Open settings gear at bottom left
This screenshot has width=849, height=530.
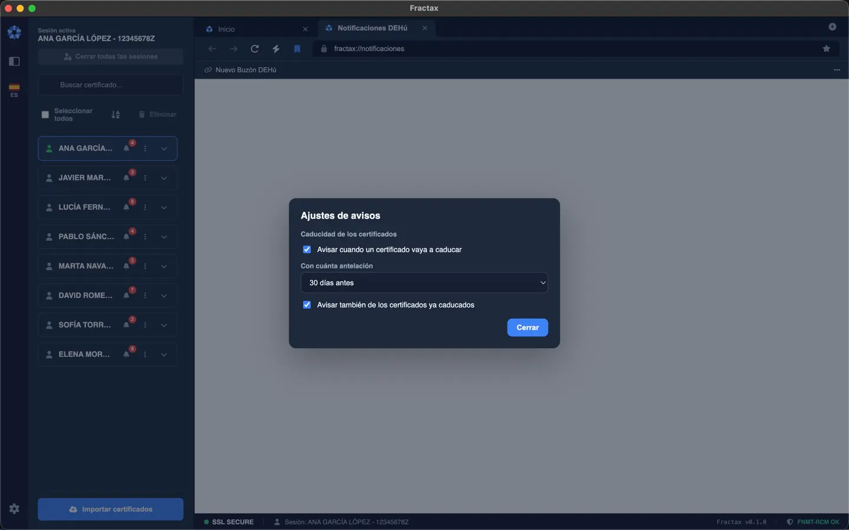pos(14,509)
